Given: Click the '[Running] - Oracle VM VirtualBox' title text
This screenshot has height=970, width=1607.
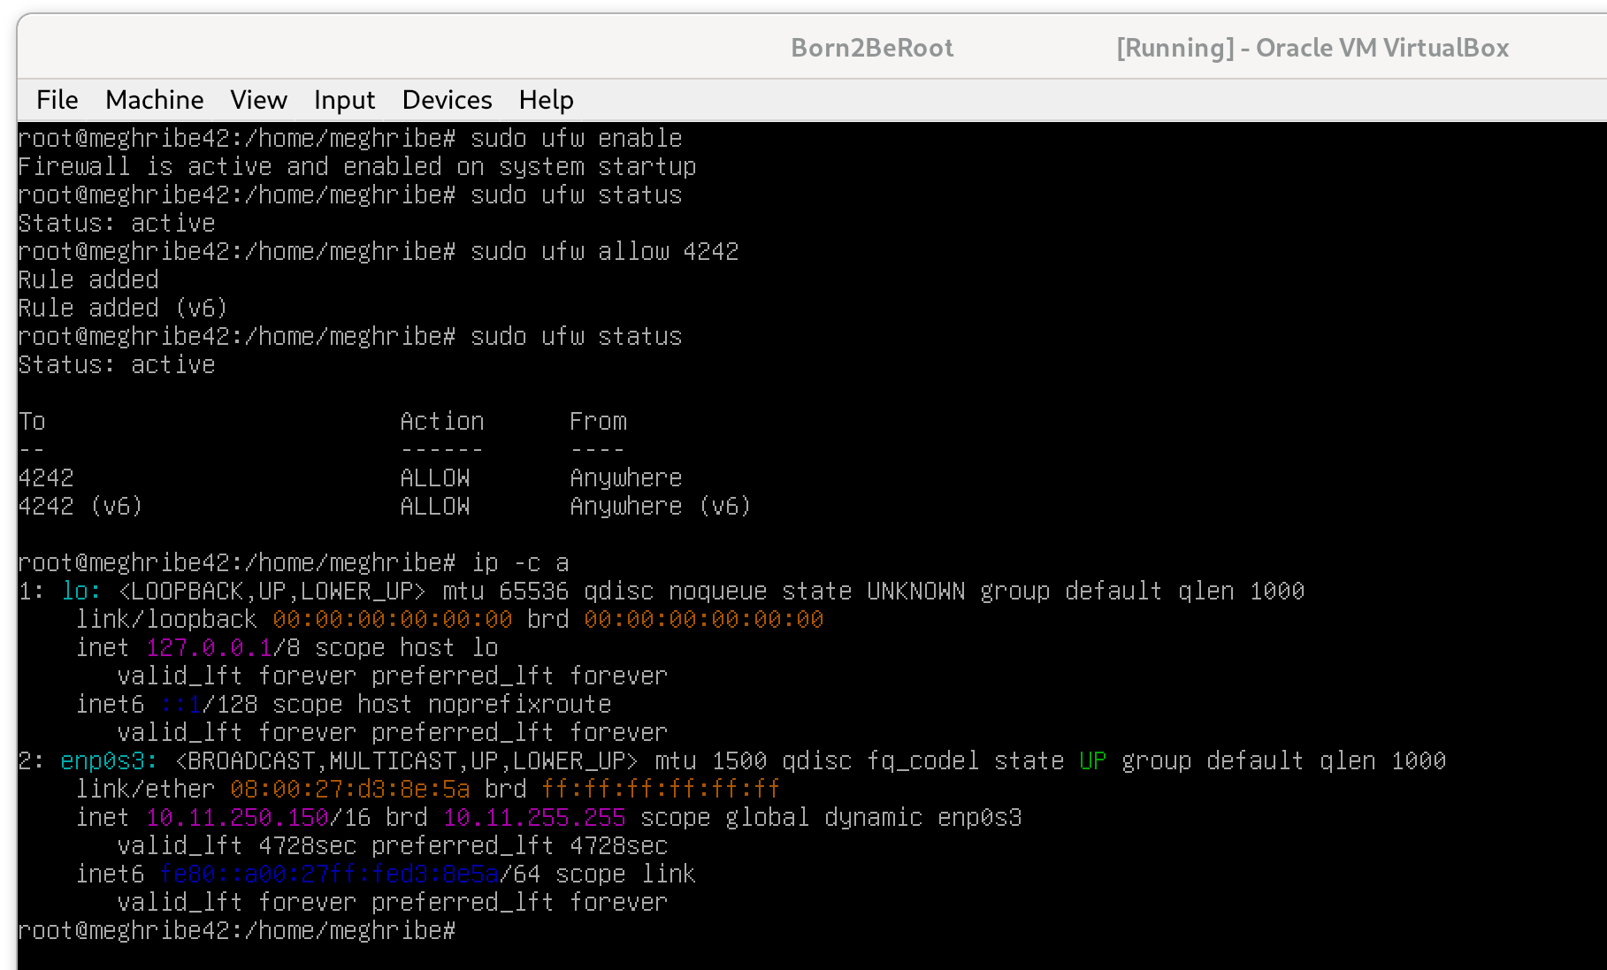Looking at the screenshot, I should pyautogui.click(x=1312, y=48).
